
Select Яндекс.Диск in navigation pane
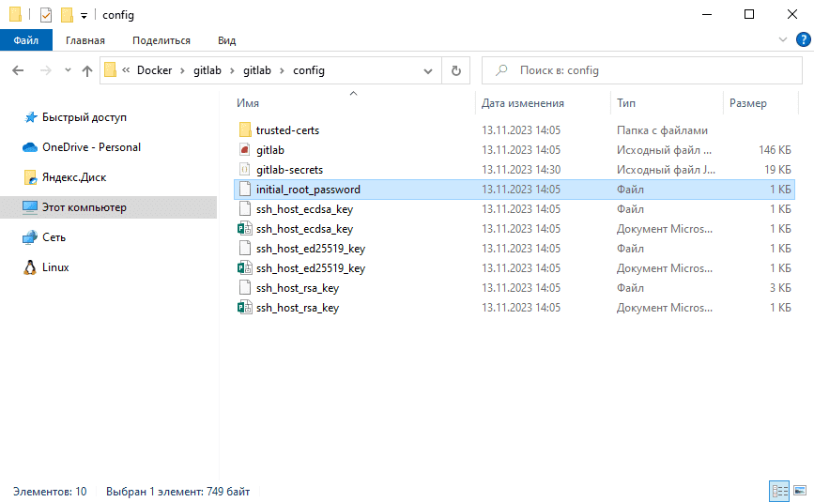74,177
